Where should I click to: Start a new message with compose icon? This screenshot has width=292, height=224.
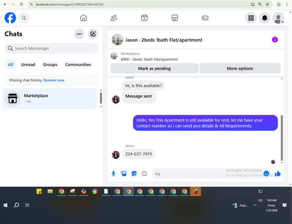tap(93, 34)
